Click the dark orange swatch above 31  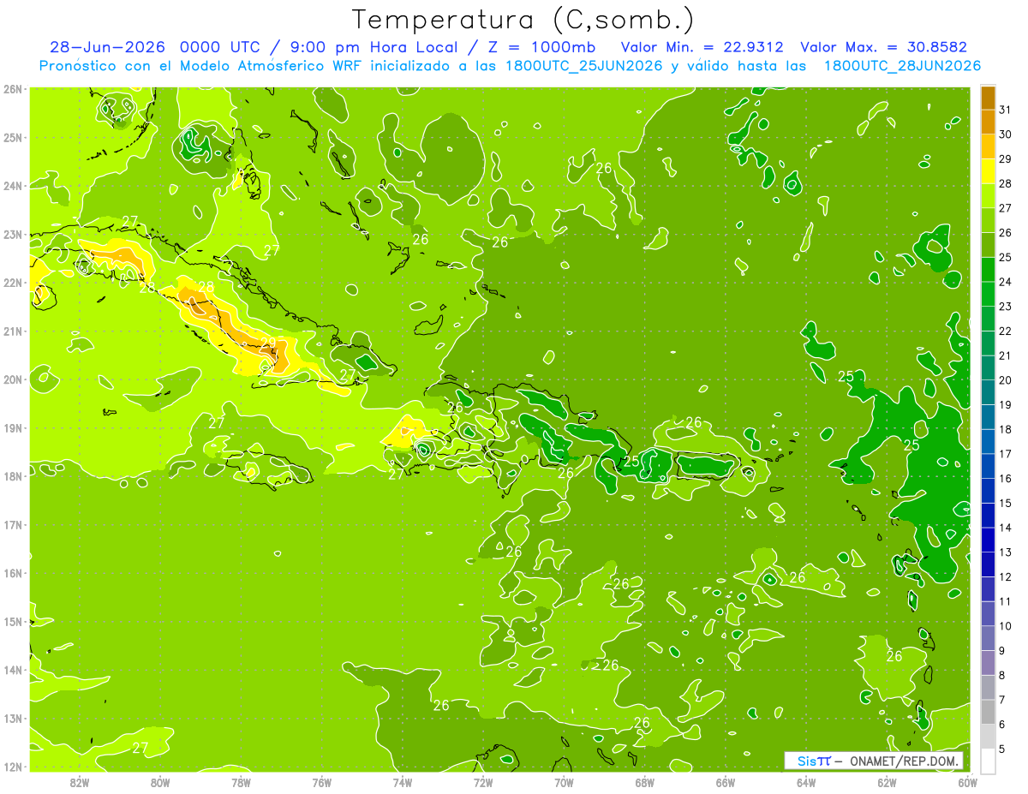coord(988,98)
